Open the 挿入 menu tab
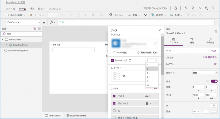 coord(32,9)
